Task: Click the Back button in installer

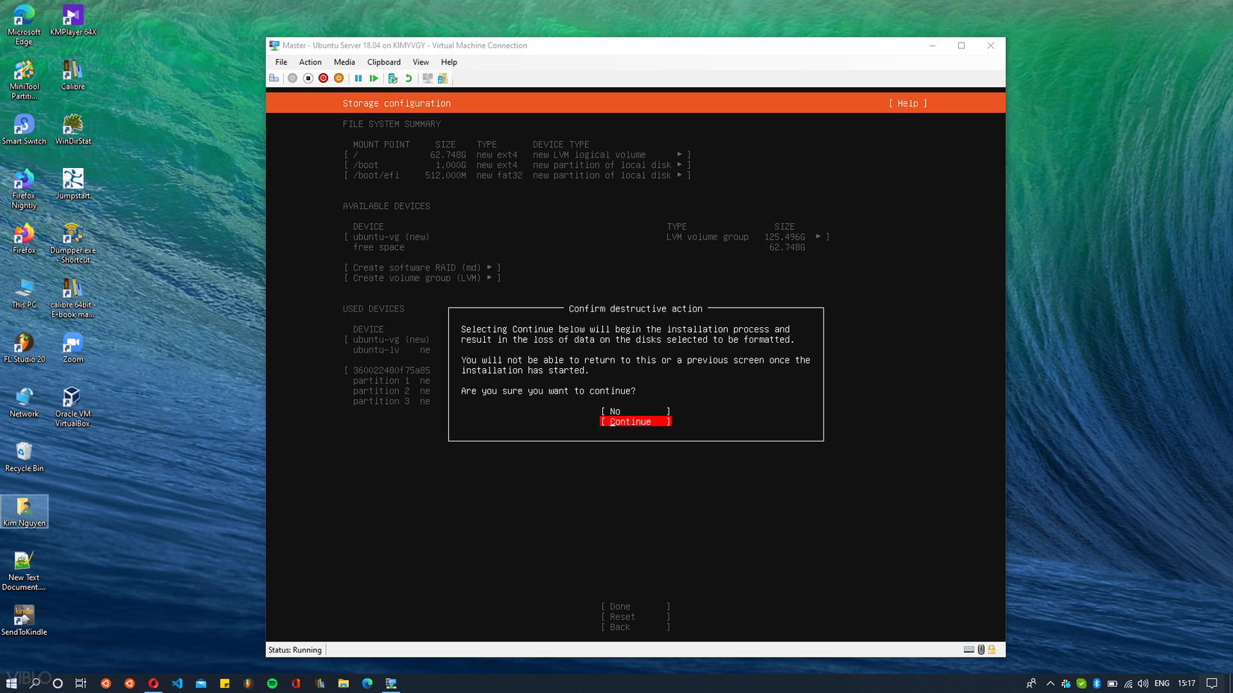Action: click(636, 627)
